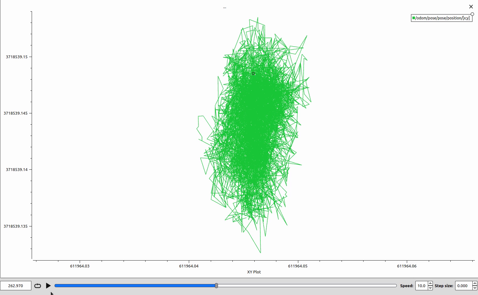Click the blue filled portion of the time slider

pyautogui.click(x=135, y=286)
